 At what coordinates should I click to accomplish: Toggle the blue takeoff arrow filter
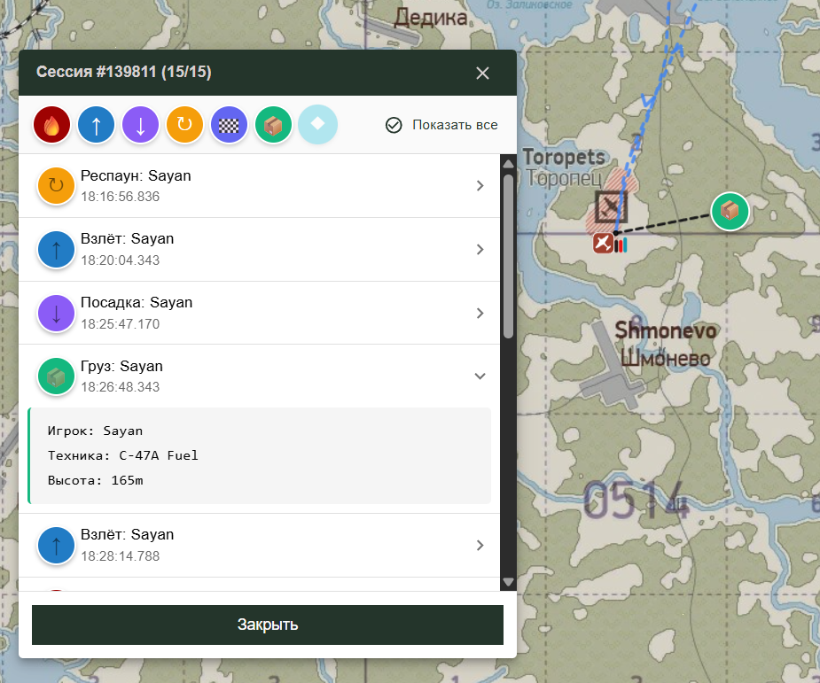pos(96,126)
